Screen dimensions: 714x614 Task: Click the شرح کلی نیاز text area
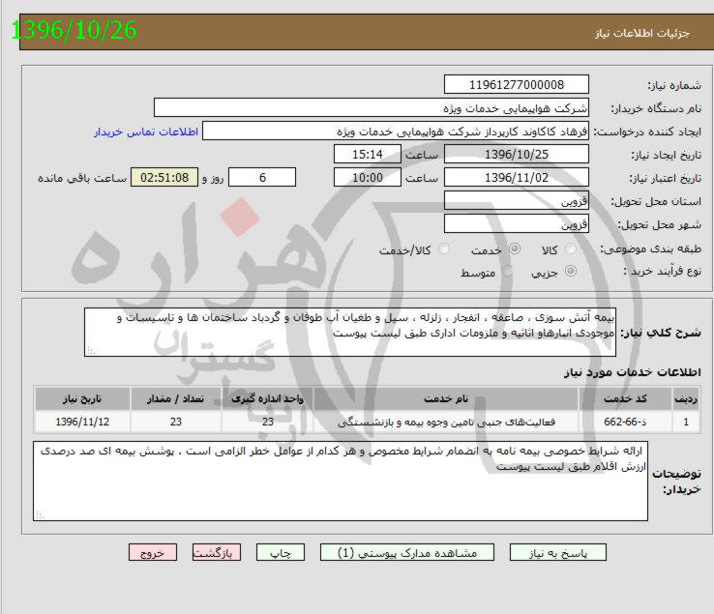coord(350,333)
